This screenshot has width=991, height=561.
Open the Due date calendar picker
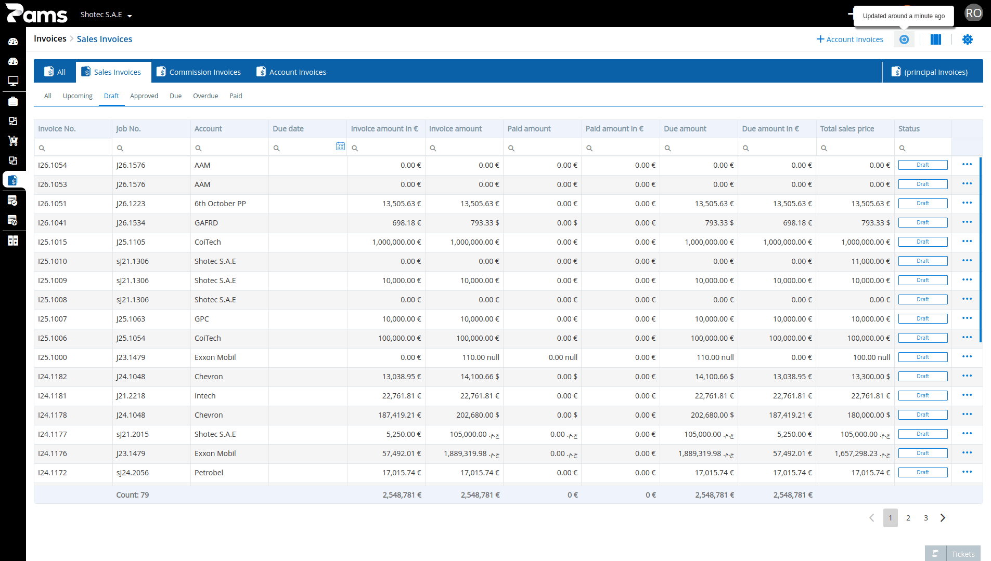point(340,146)
